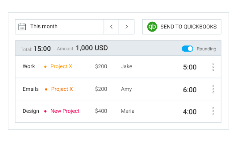Click the 4:00 duration for Maria
The image size is (237, 142).
pyautogui.click(x=190, y=112)
